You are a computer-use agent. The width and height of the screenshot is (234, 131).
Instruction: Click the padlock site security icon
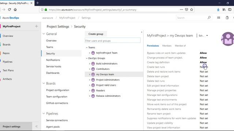[x=46, y=10]
